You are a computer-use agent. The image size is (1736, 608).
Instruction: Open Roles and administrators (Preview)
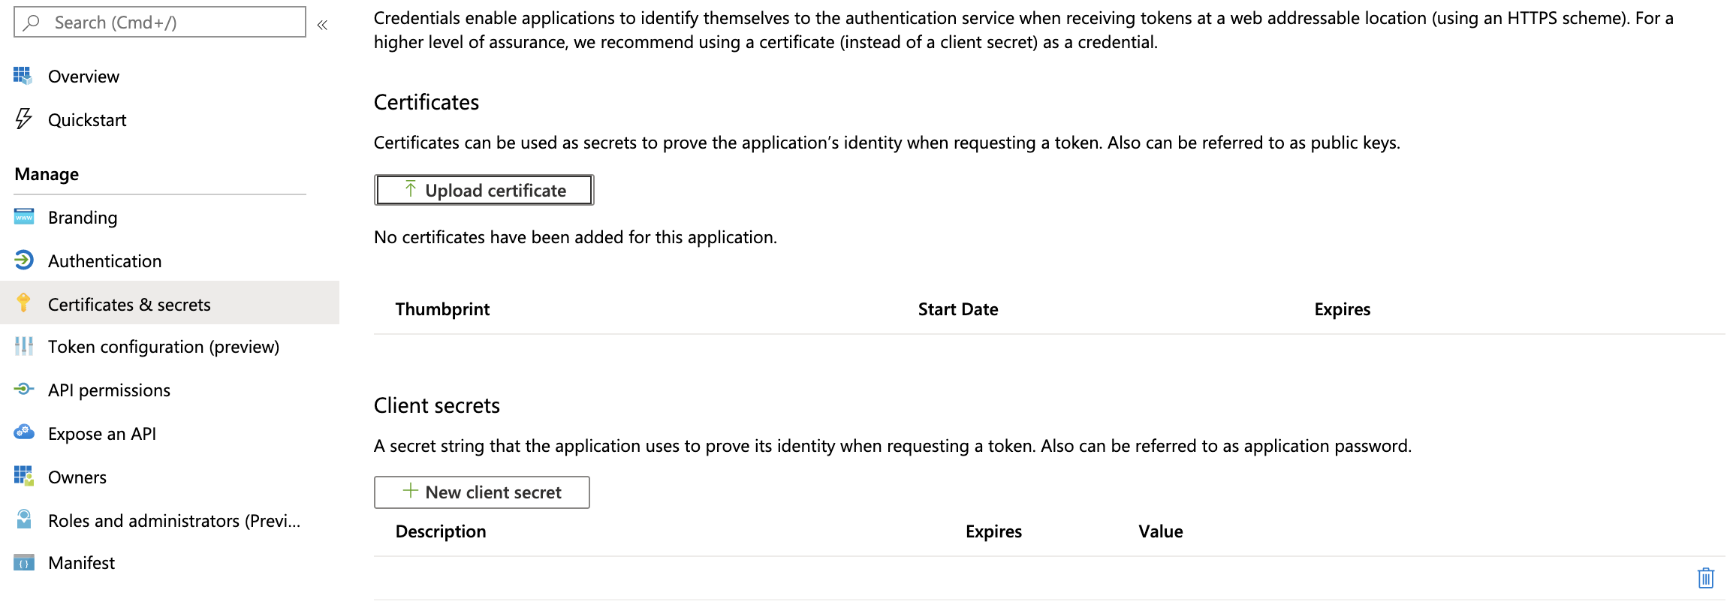tap(173, 521)
